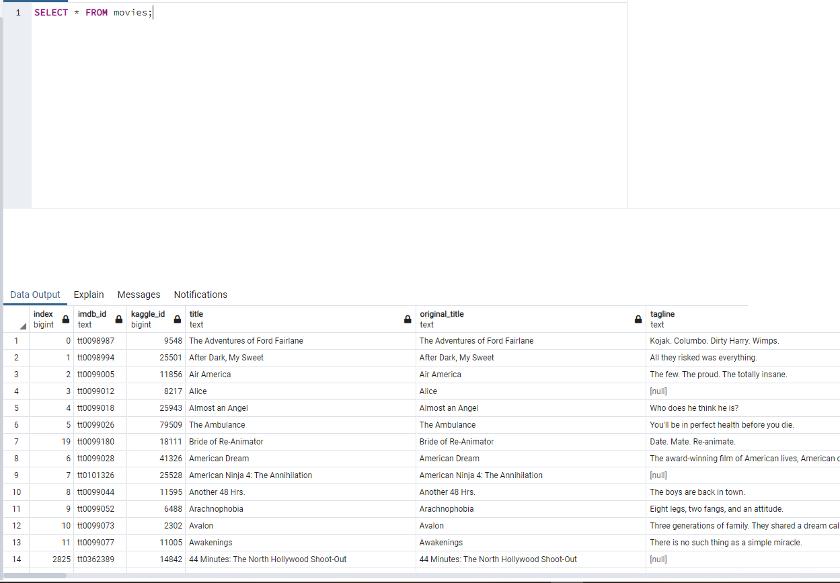Viewport: 840px width, 583px height.
Task: Click the lock icon on the title column
Action: click(x=407, y=319)
